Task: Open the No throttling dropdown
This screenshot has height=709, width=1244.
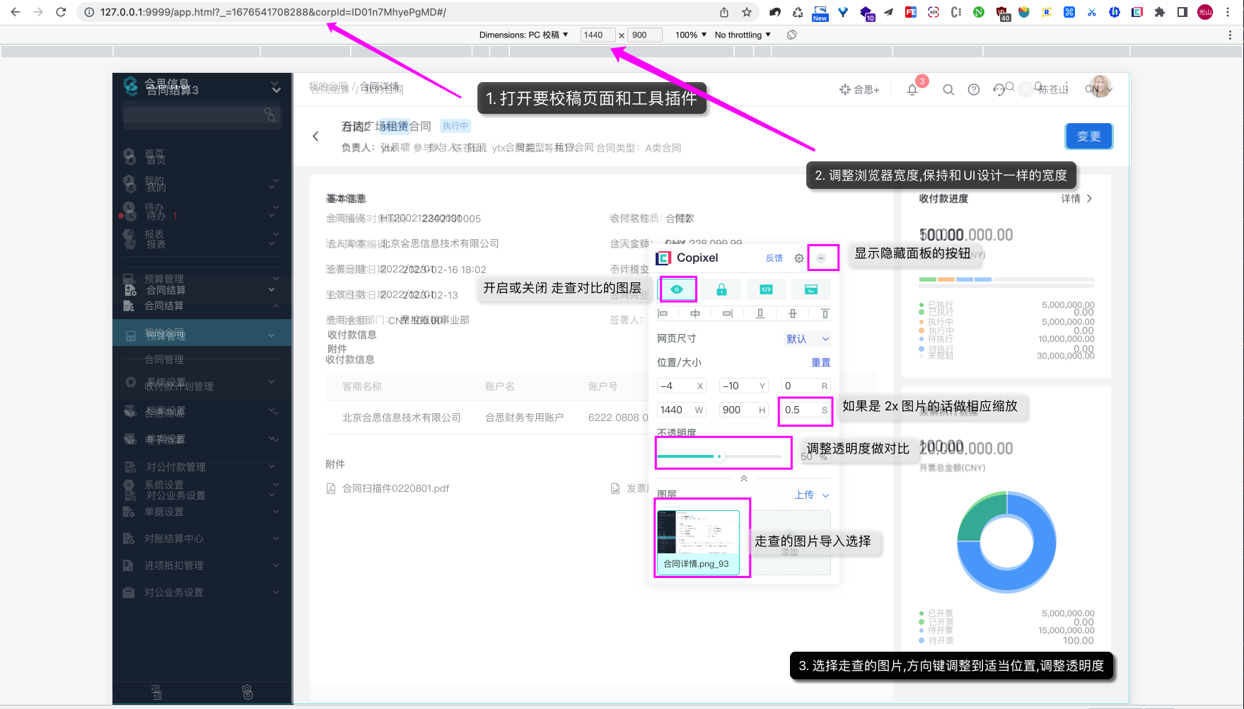Action: (x=741, y=34)
